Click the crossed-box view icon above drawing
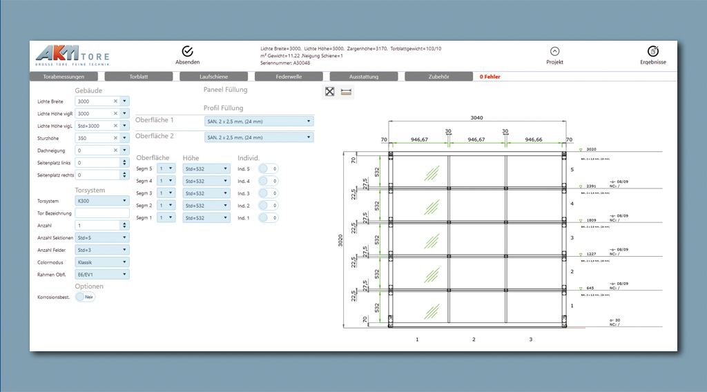This screenshot has width=707, height=392. pyautogui.click(x=330, y=92)
